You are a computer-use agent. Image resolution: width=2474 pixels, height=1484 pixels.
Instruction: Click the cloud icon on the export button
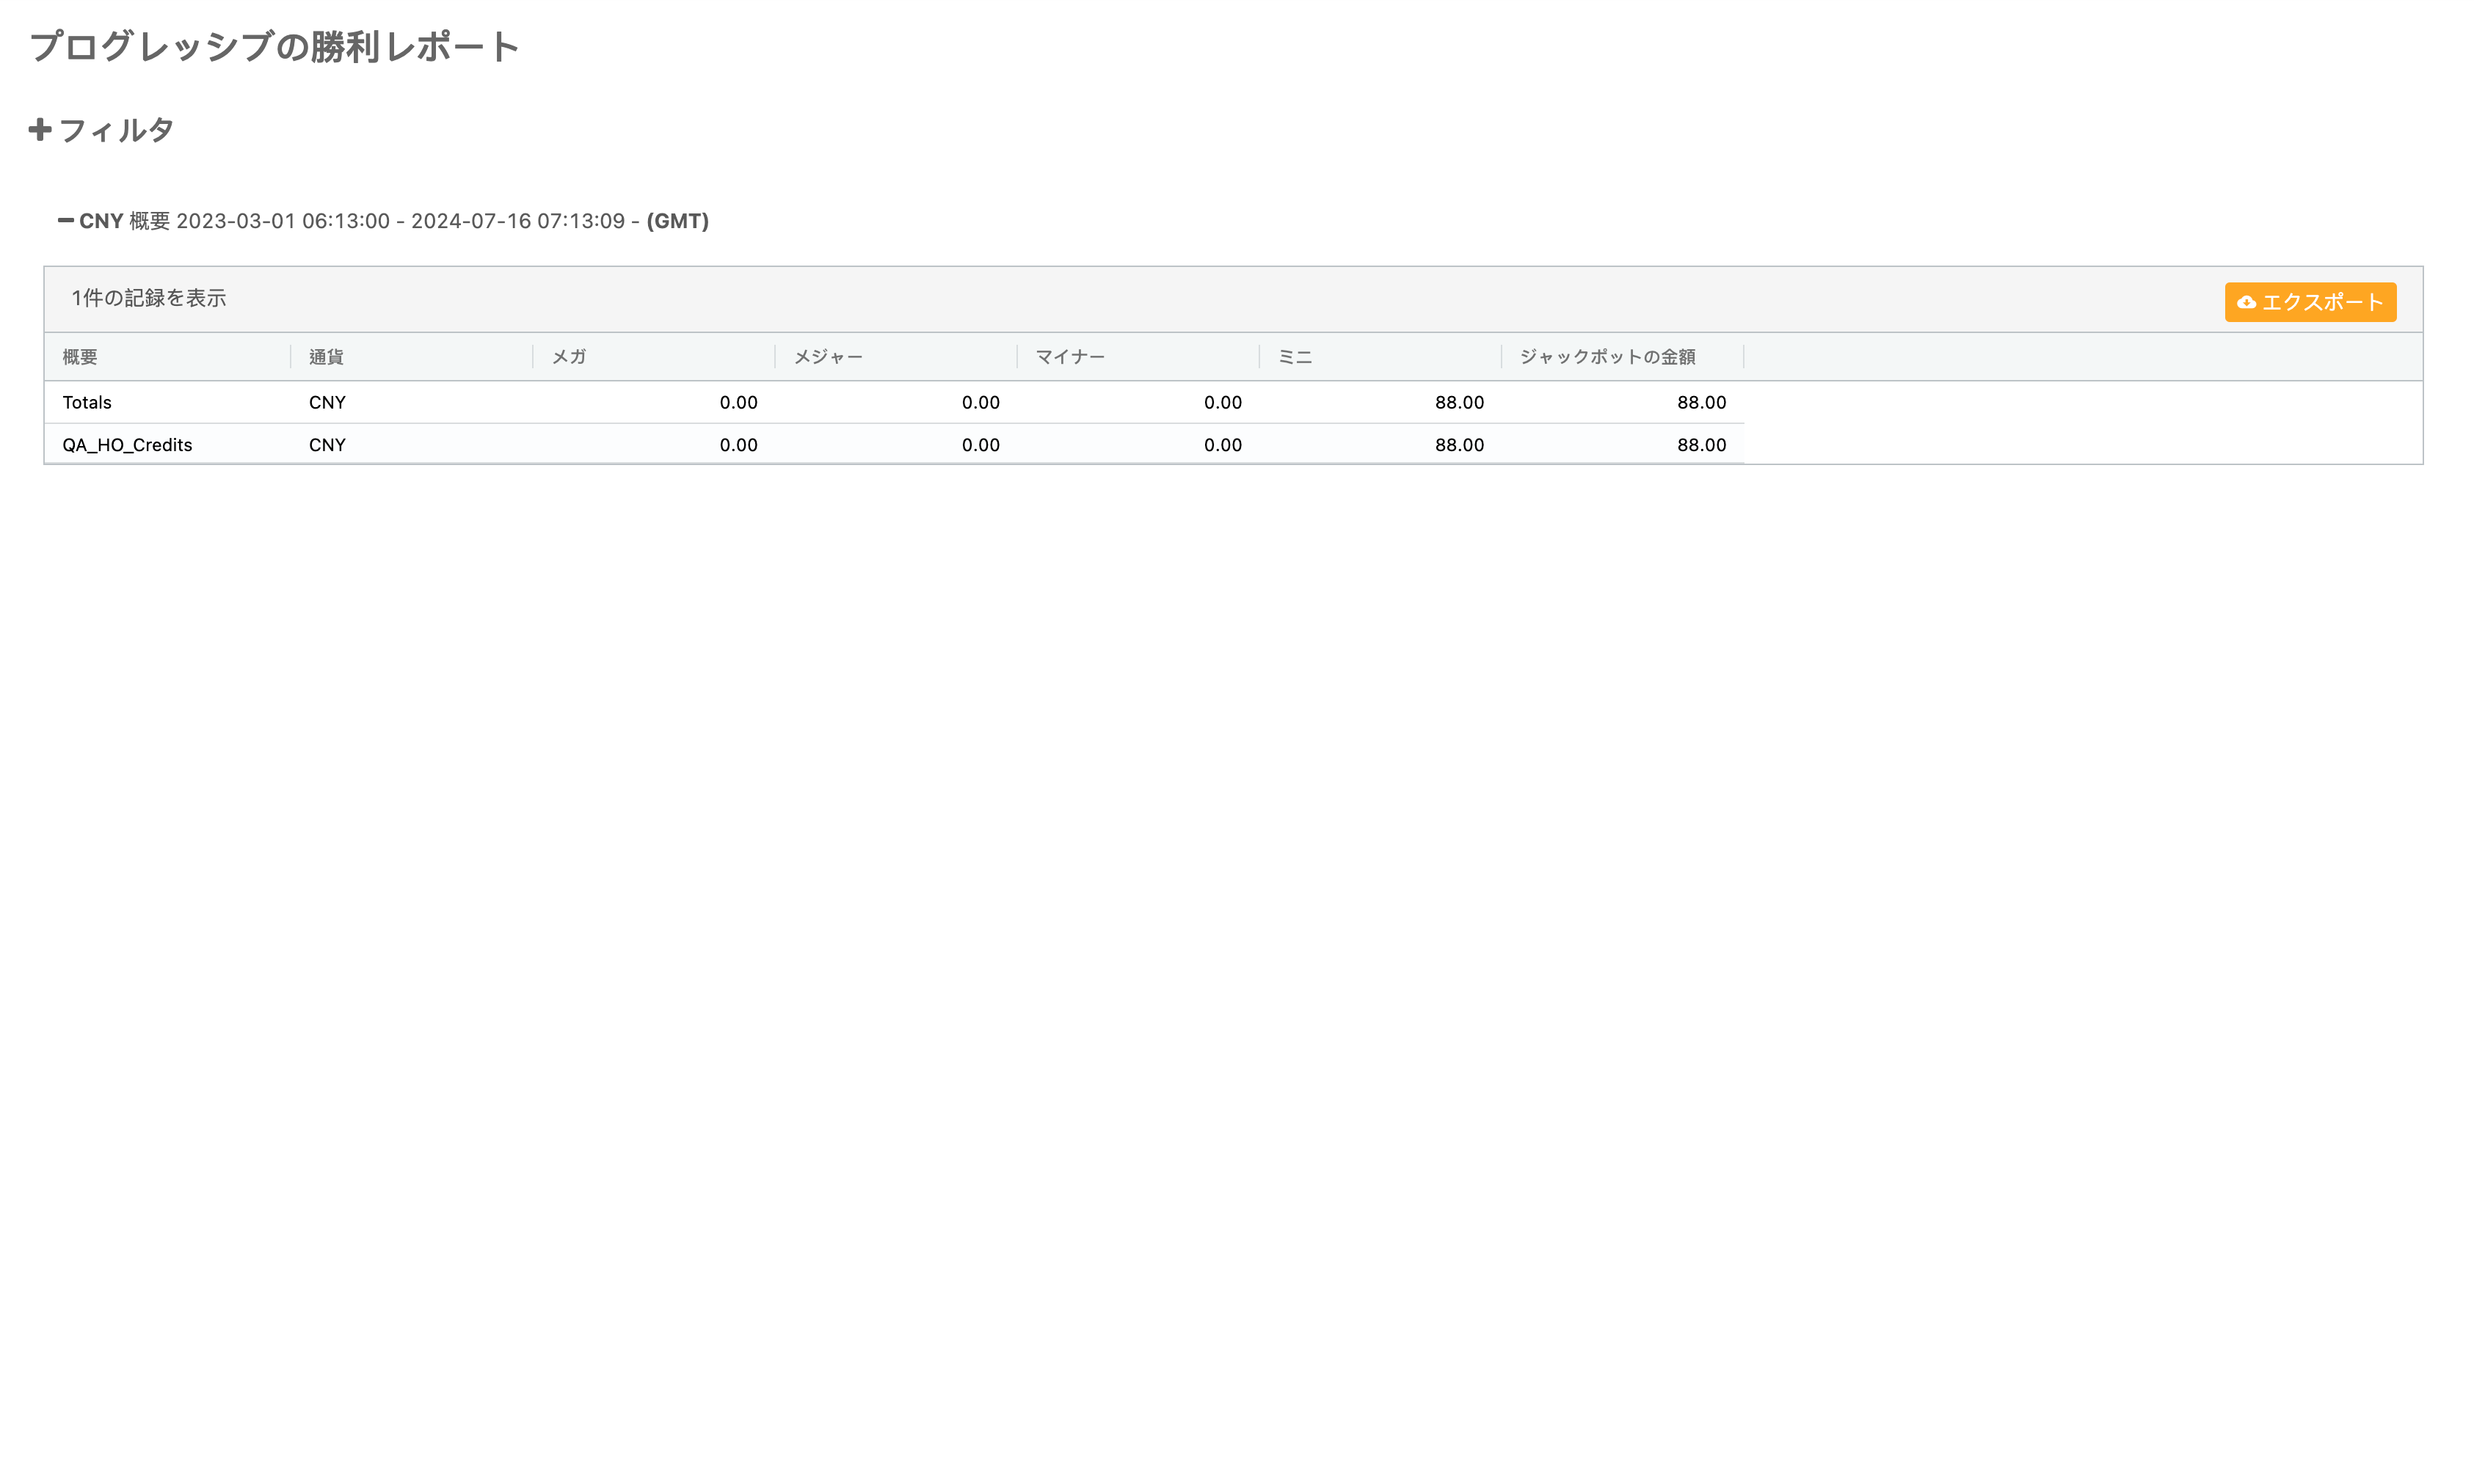coord(2246,302)
